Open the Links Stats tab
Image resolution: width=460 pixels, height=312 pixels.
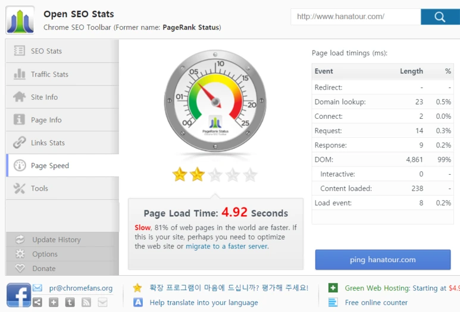coord(62,143)
